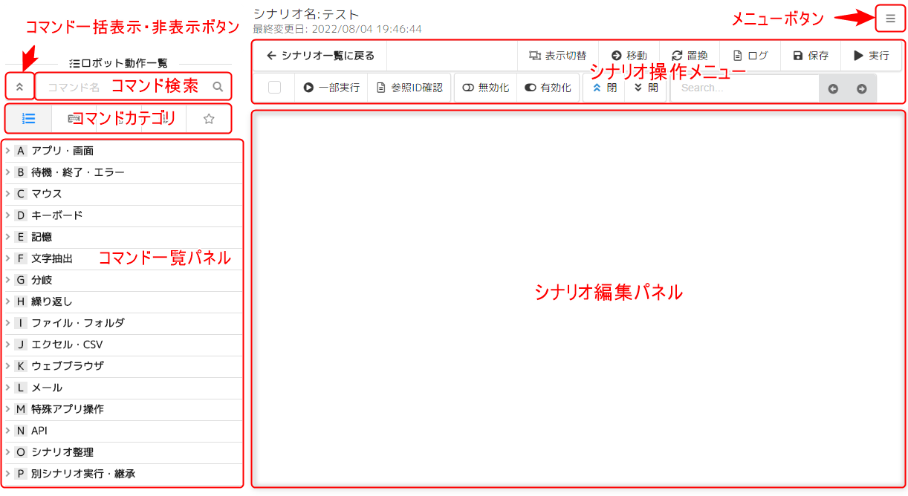Enable selected commands with 有効化
This screenshot has width=908, height=496.
548,88
